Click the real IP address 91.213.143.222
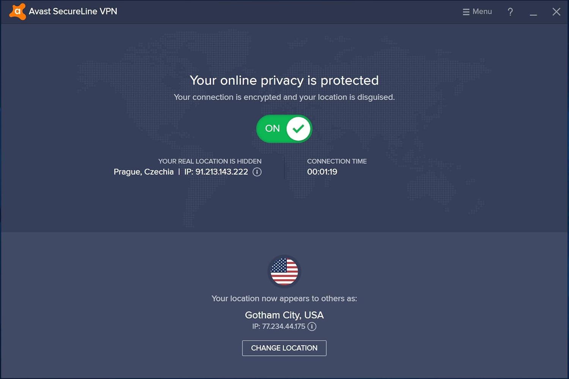The image size is (569, 379). [216, 172]
